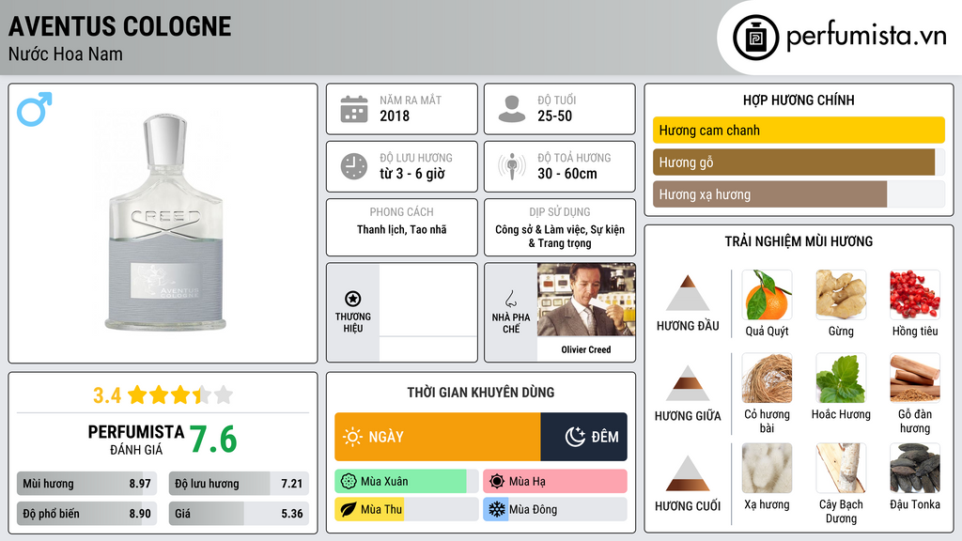962x541 pixels.
Task: Click the Aventus Cologne bottle image
Action: tap(165, 222)
